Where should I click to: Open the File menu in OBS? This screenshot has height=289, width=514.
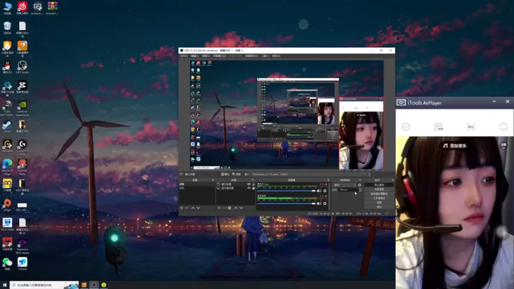(x=184, y=56)
